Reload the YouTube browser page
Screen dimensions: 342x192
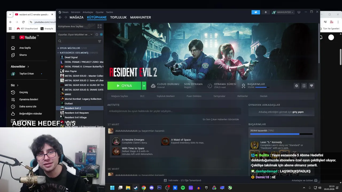23,22
